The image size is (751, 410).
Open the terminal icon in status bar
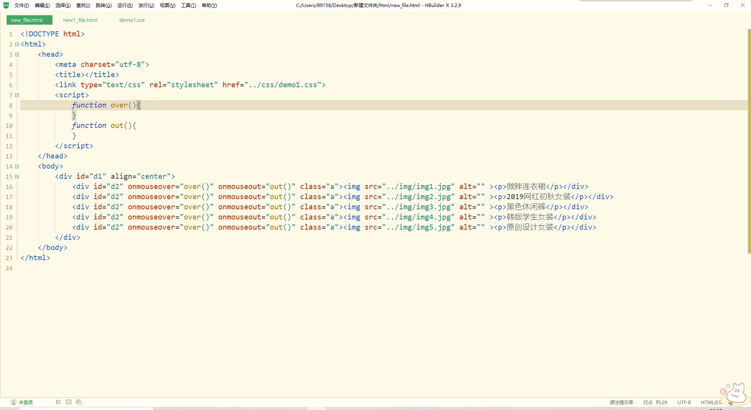coord(69,402)
